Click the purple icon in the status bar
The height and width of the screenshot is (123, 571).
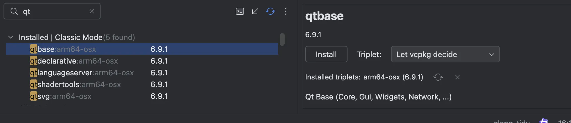point(544,121)
